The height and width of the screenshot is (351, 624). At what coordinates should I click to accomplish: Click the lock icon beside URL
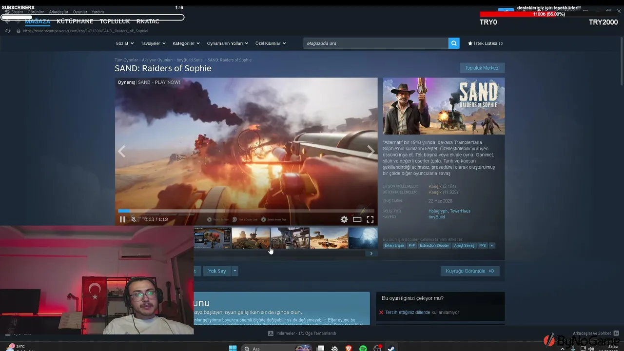click(19, 31)
